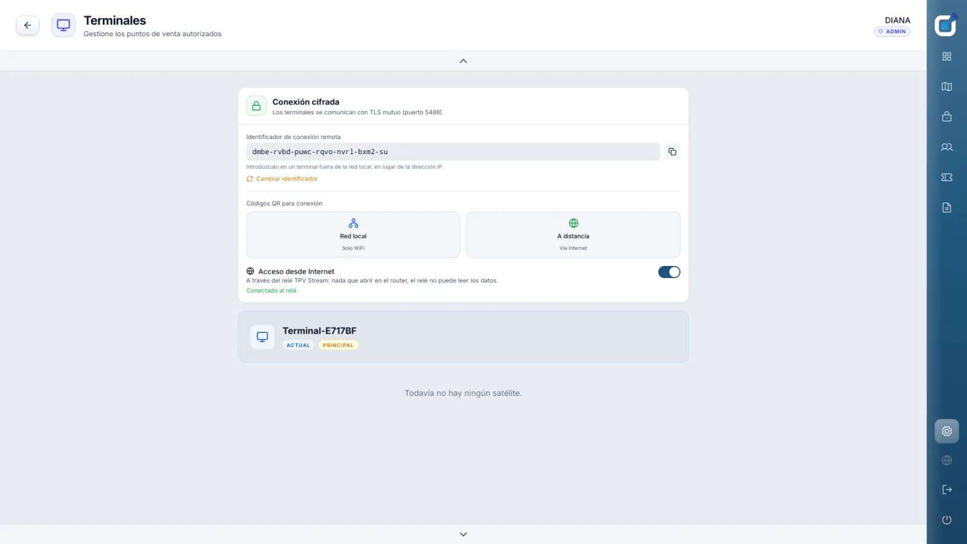The width and height of the screenshot is (967, 544).
Task: Show the Red local QR code
Action: [x=353, y=235]
